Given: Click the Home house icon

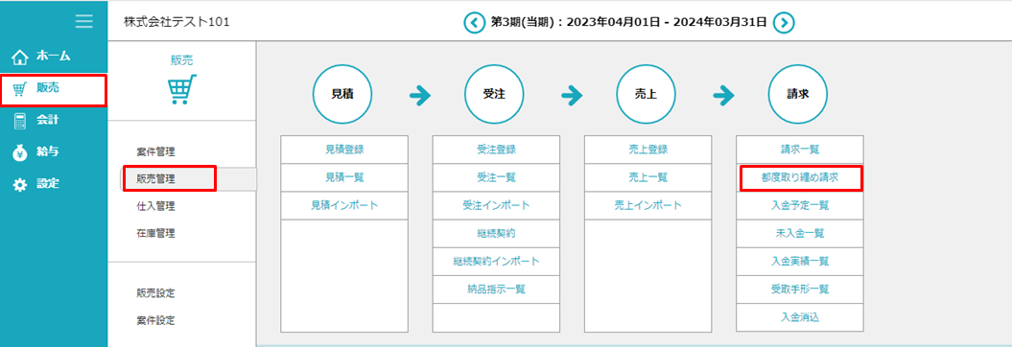Looking at the screenshot, I should tap(21, 57).
